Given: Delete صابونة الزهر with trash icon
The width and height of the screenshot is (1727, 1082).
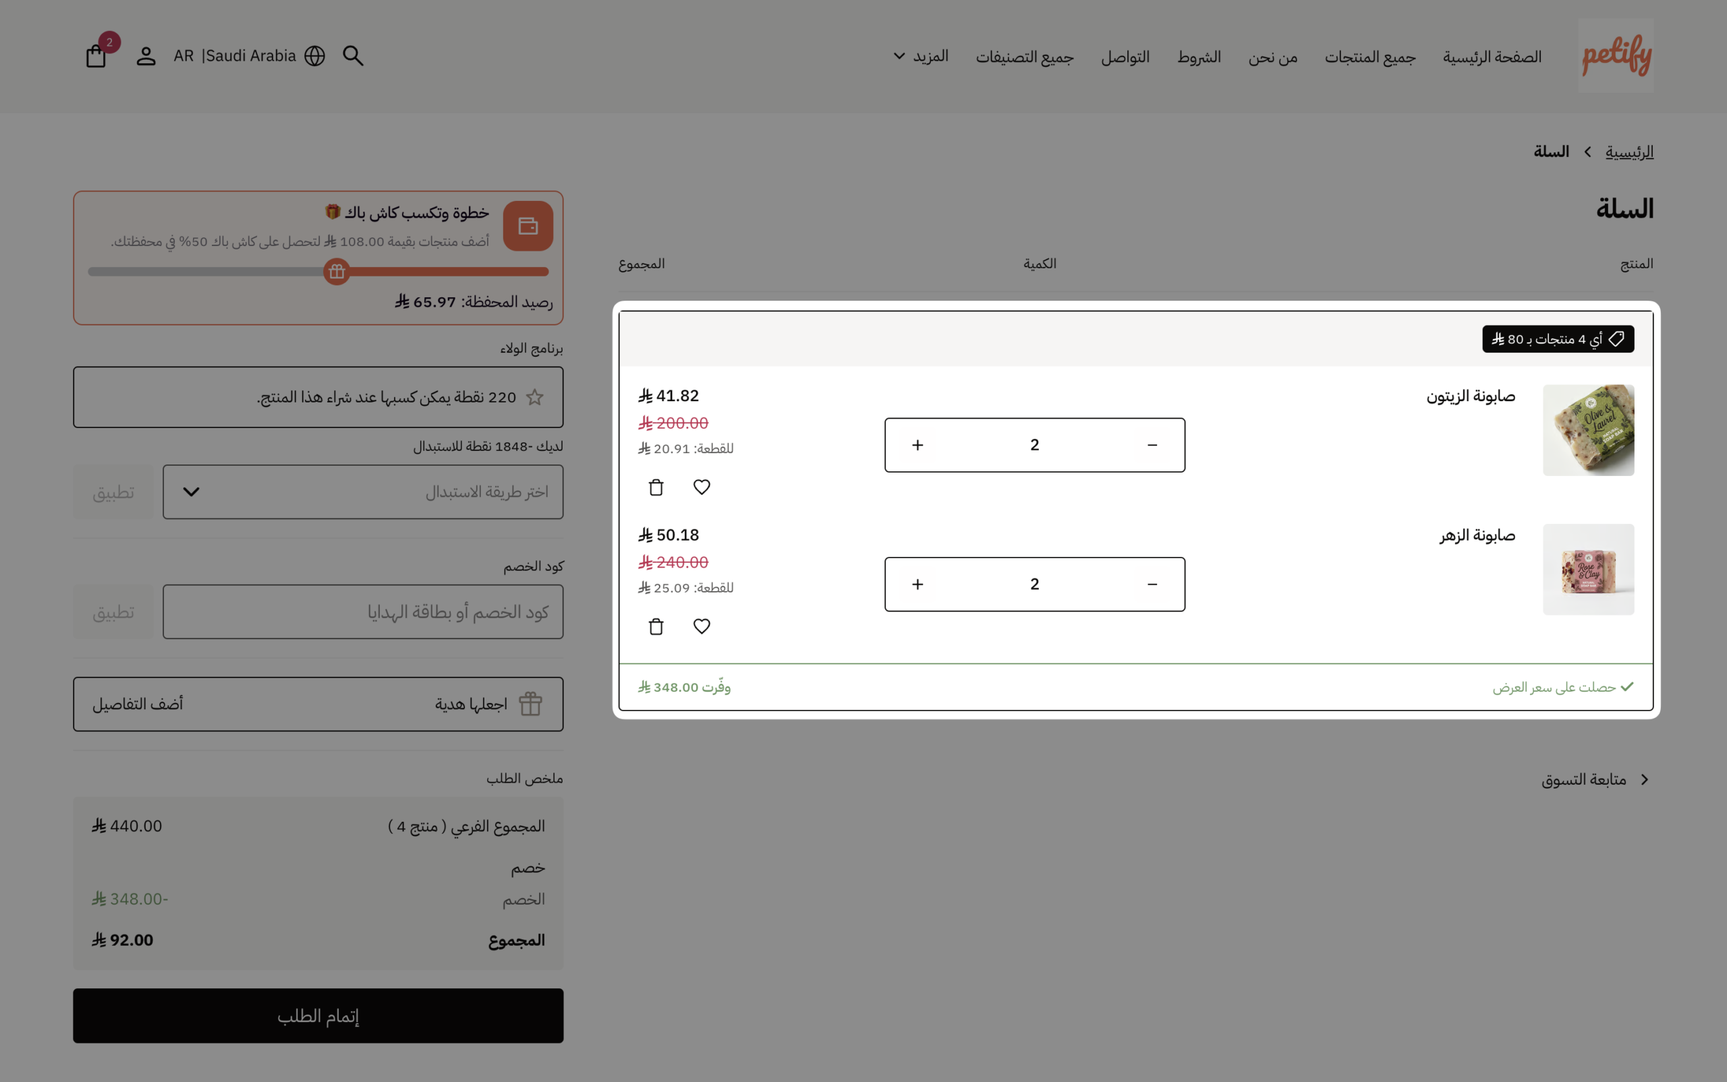Looking at the screenshot, I should point(656,627).
